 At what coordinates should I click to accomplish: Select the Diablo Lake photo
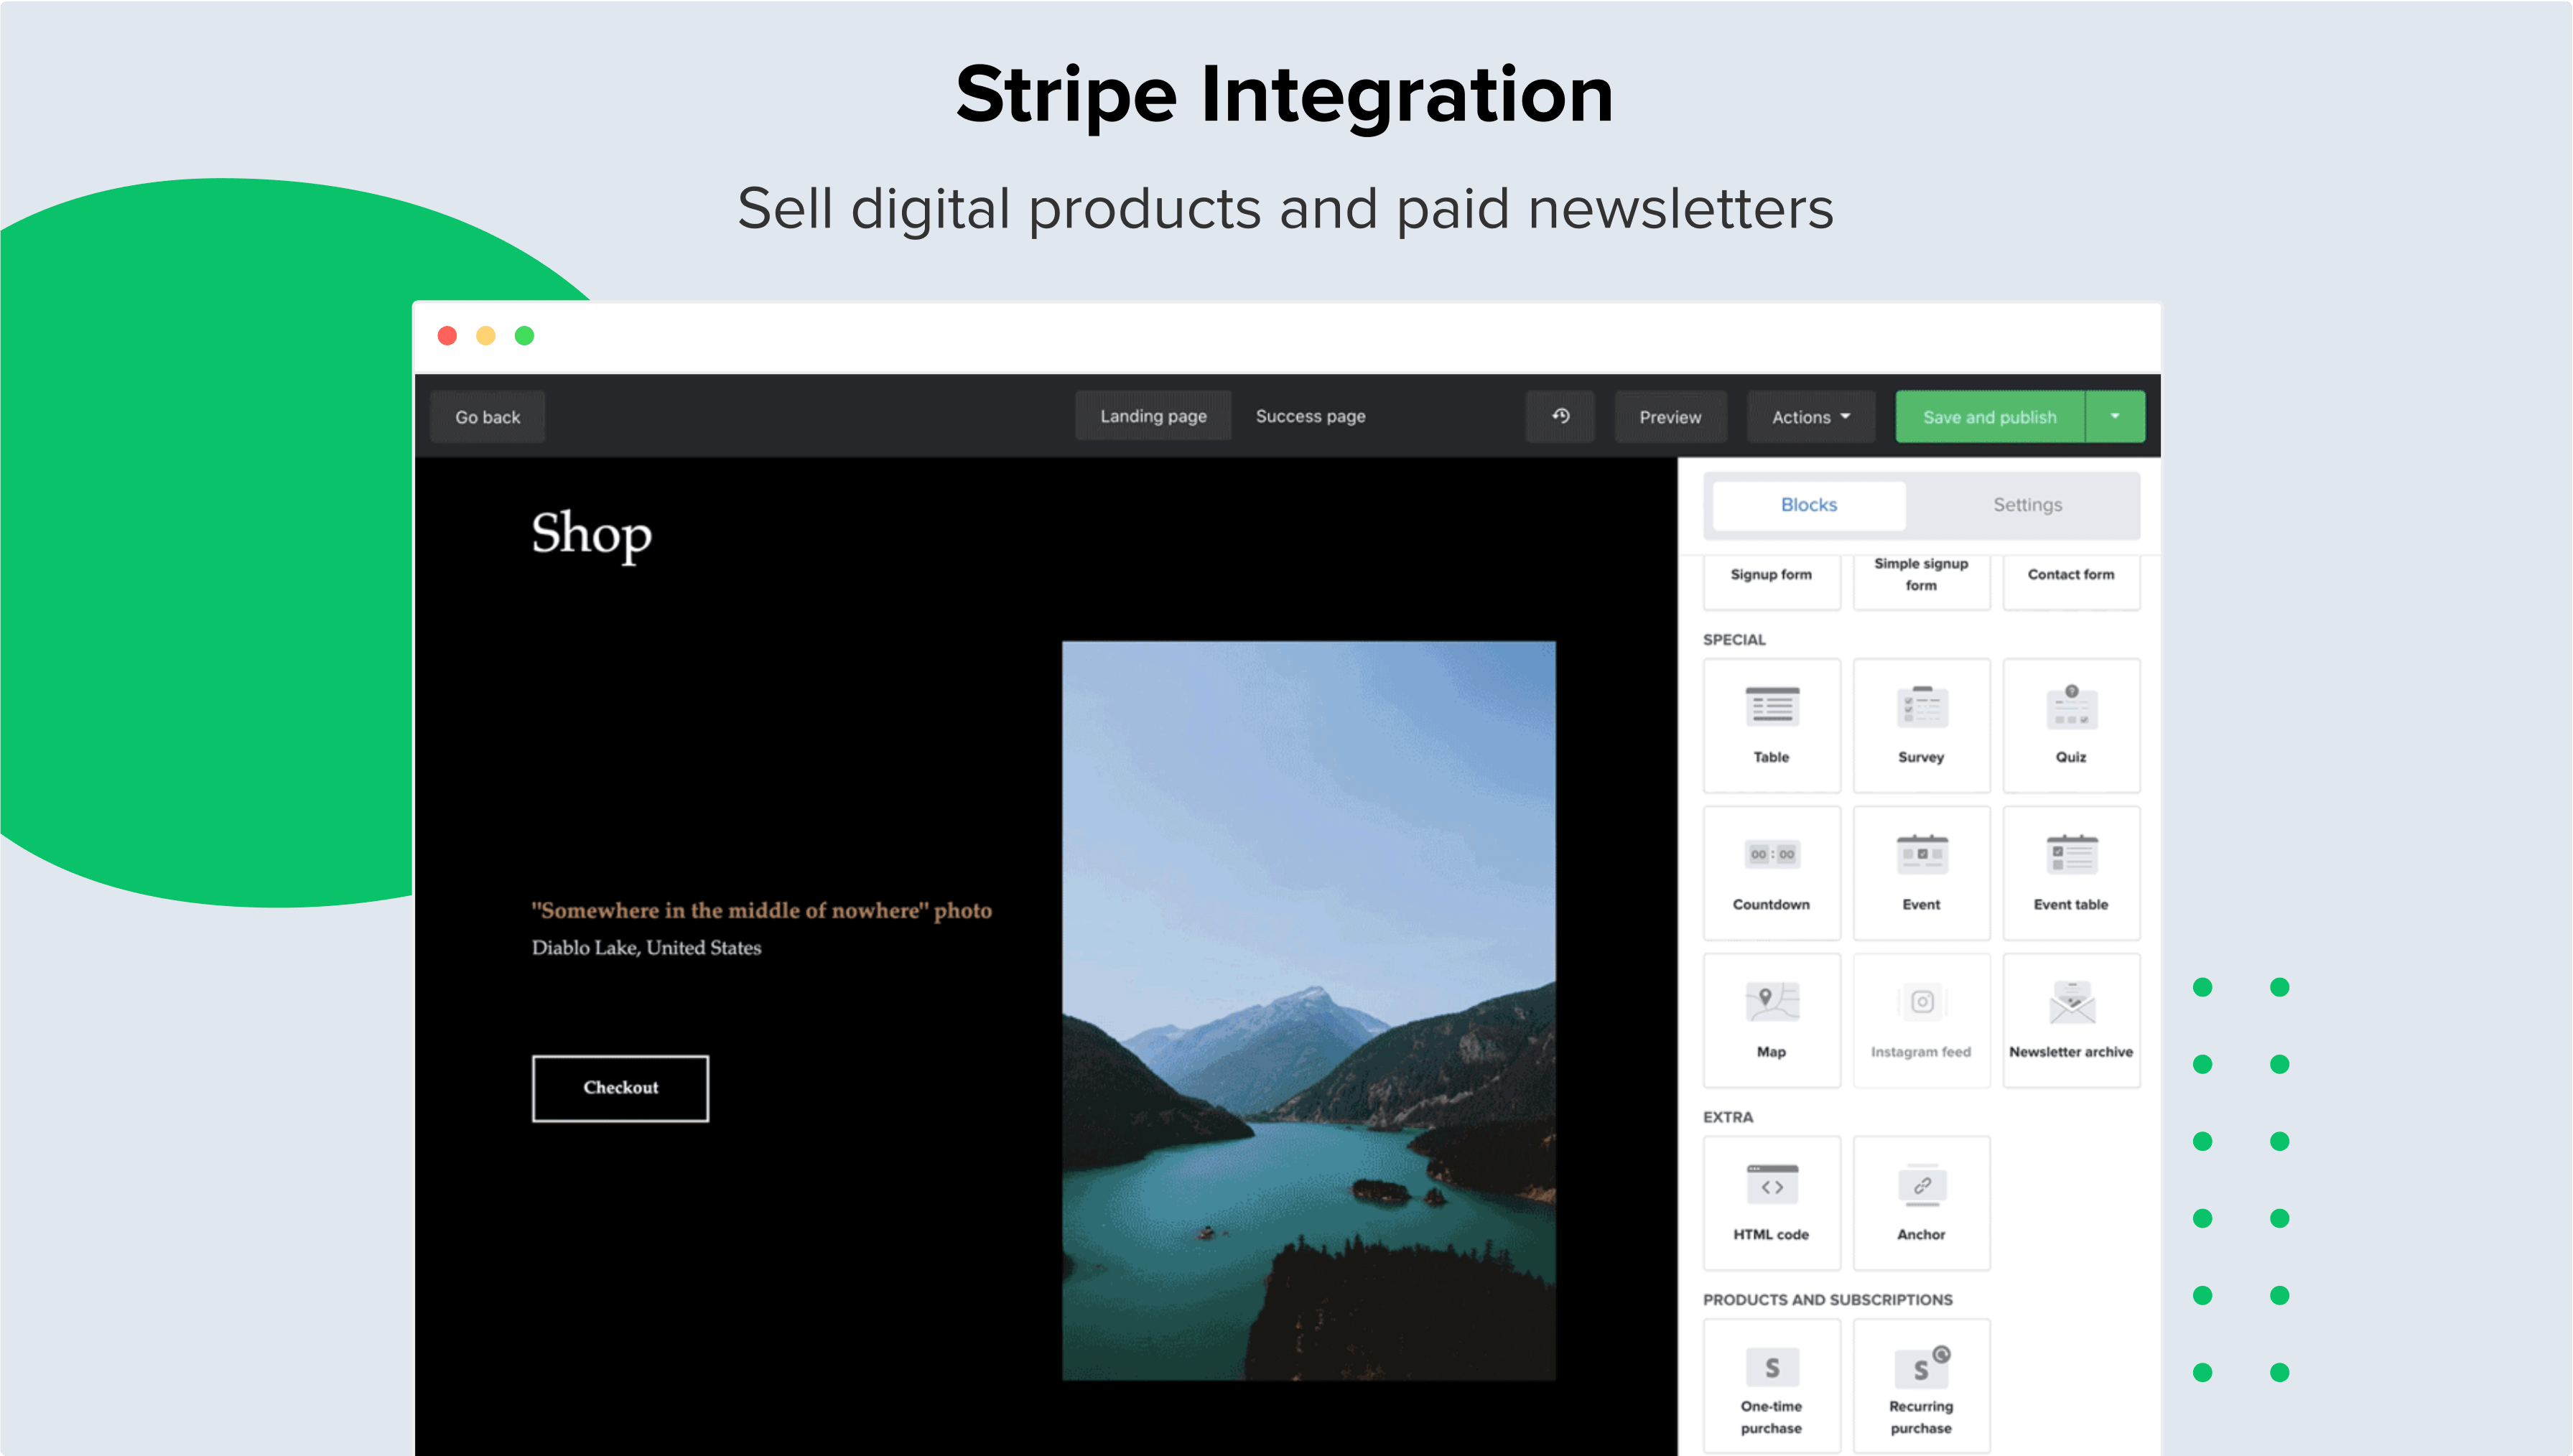click(1308, 1010)
